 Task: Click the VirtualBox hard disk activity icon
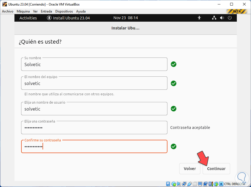[168, 184]
